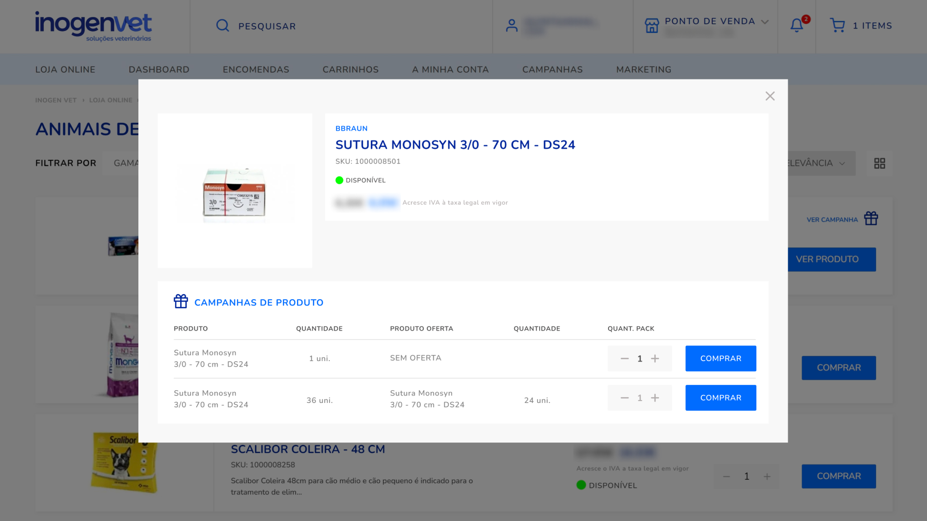The height and width of the screenshot is (521, 927).
Task: Open the BBRAUN brand link
Action: [351, 128]
